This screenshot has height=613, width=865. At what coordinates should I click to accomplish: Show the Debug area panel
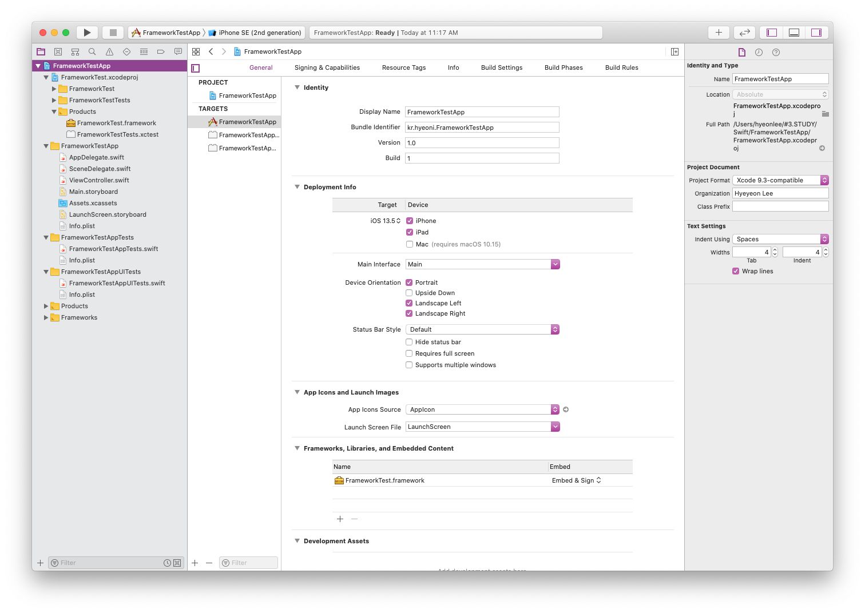tap(794, 33)
